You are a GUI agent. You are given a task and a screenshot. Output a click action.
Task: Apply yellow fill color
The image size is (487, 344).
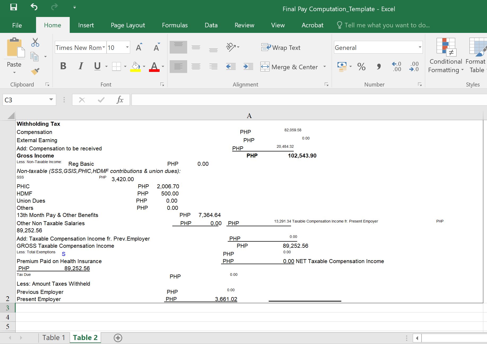[x=135, y=66]
